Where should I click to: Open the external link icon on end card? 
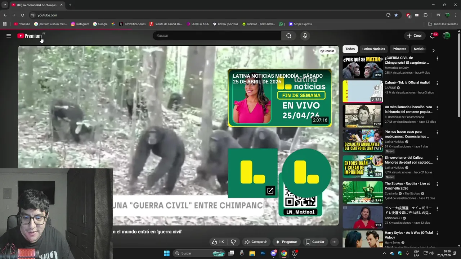click(270, 191)
